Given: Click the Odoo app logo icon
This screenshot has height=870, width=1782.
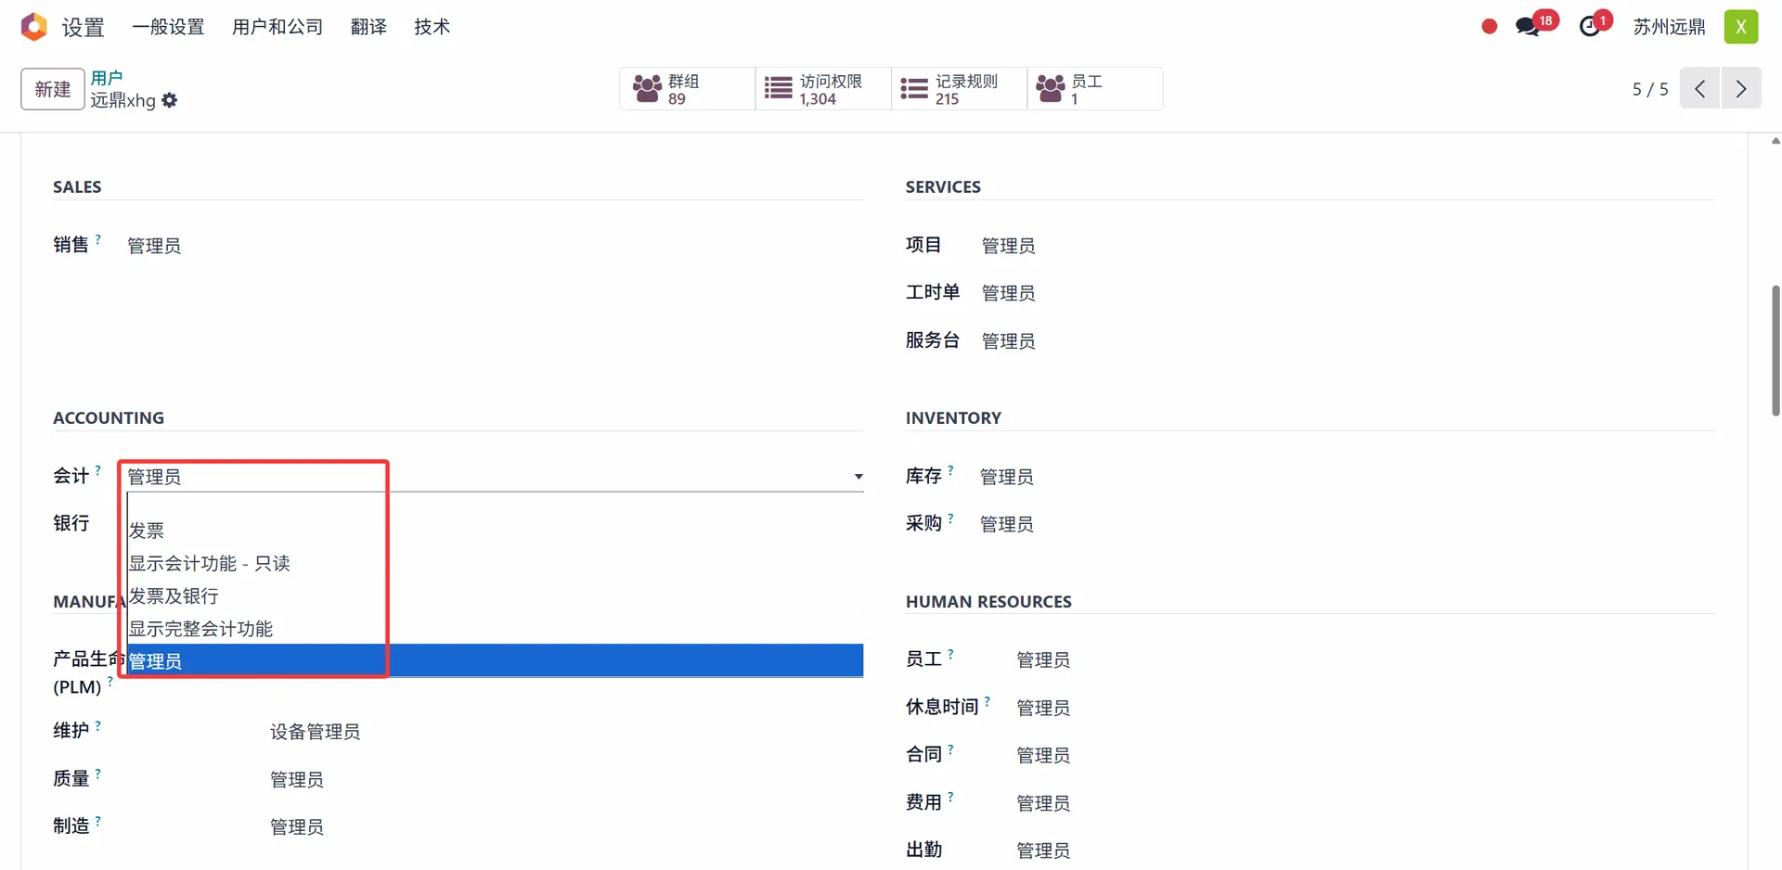Looking at the screenshot, I should click(x=33, y=27).
